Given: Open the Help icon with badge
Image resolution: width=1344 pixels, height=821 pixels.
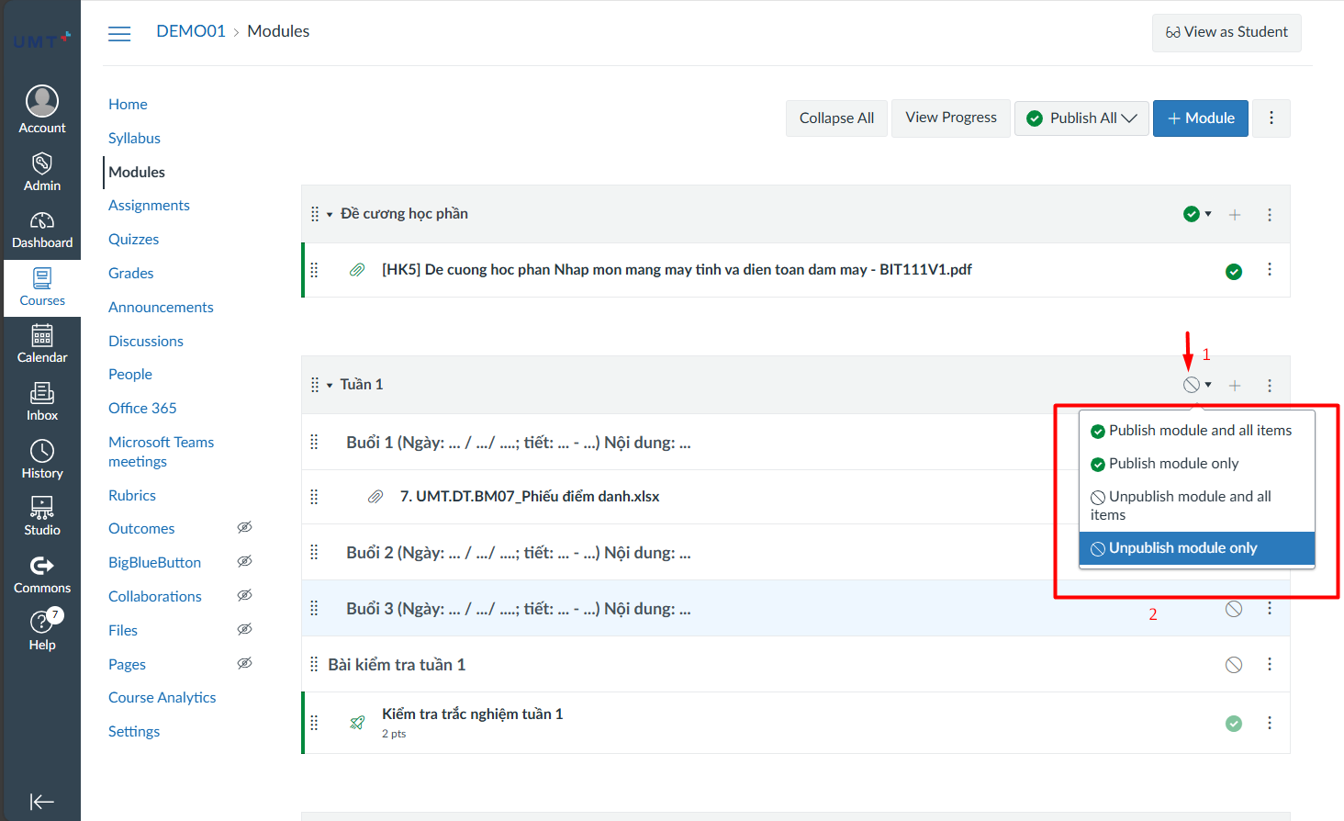Looking at the screenshot, I should coord(42,631).
